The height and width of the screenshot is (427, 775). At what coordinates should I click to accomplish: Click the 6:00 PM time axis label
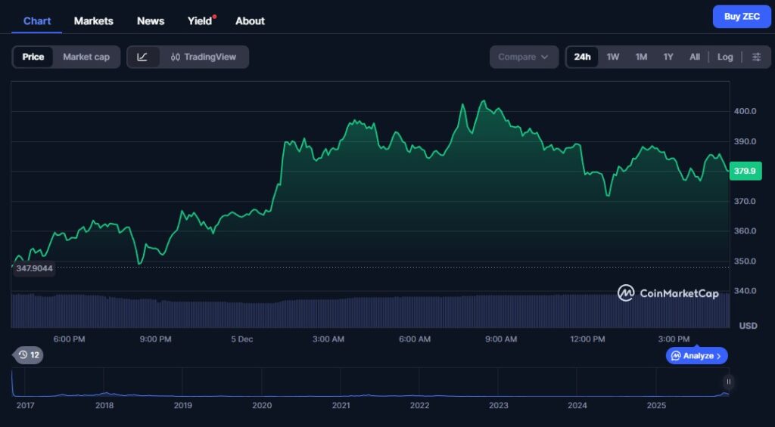(69, 339)
